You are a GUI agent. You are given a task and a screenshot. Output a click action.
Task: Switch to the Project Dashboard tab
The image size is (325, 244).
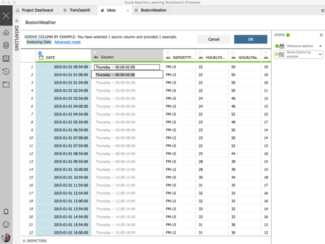tap(37, 10)
